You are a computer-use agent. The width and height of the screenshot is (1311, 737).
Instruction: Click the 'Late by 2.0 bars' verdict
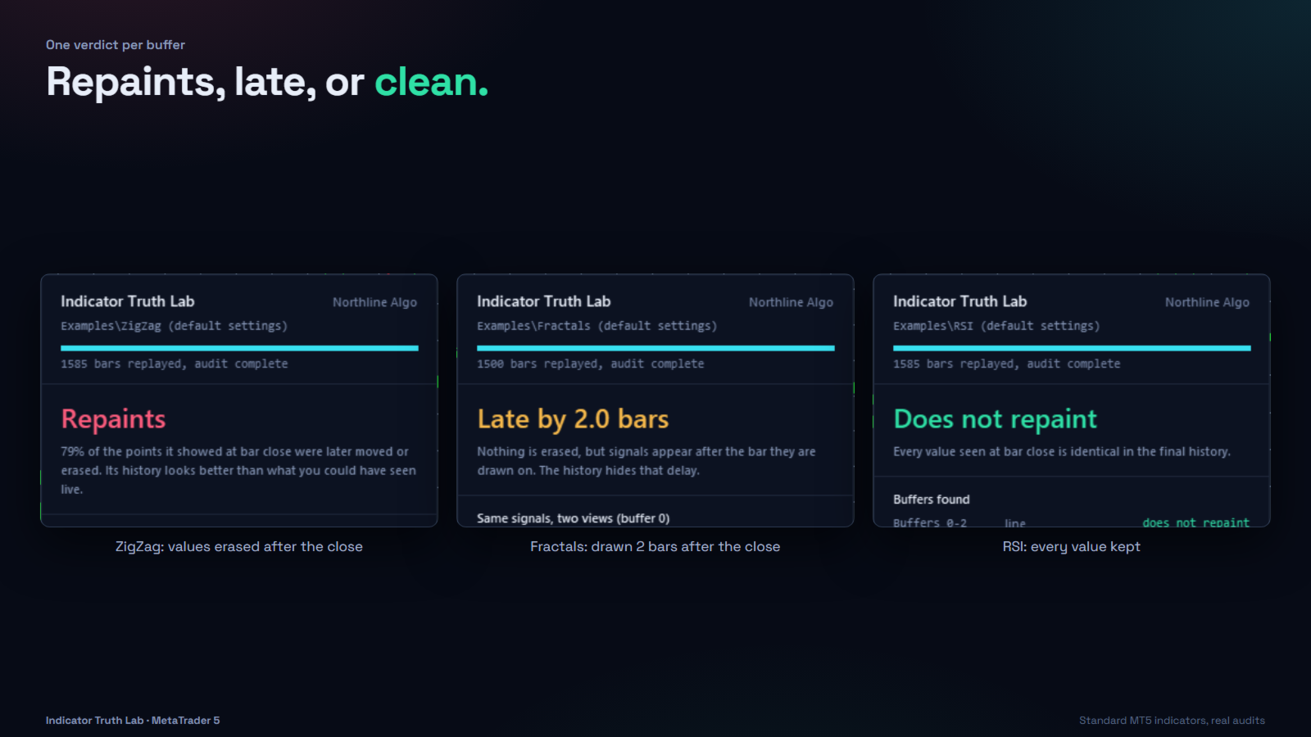click(573, 419)
